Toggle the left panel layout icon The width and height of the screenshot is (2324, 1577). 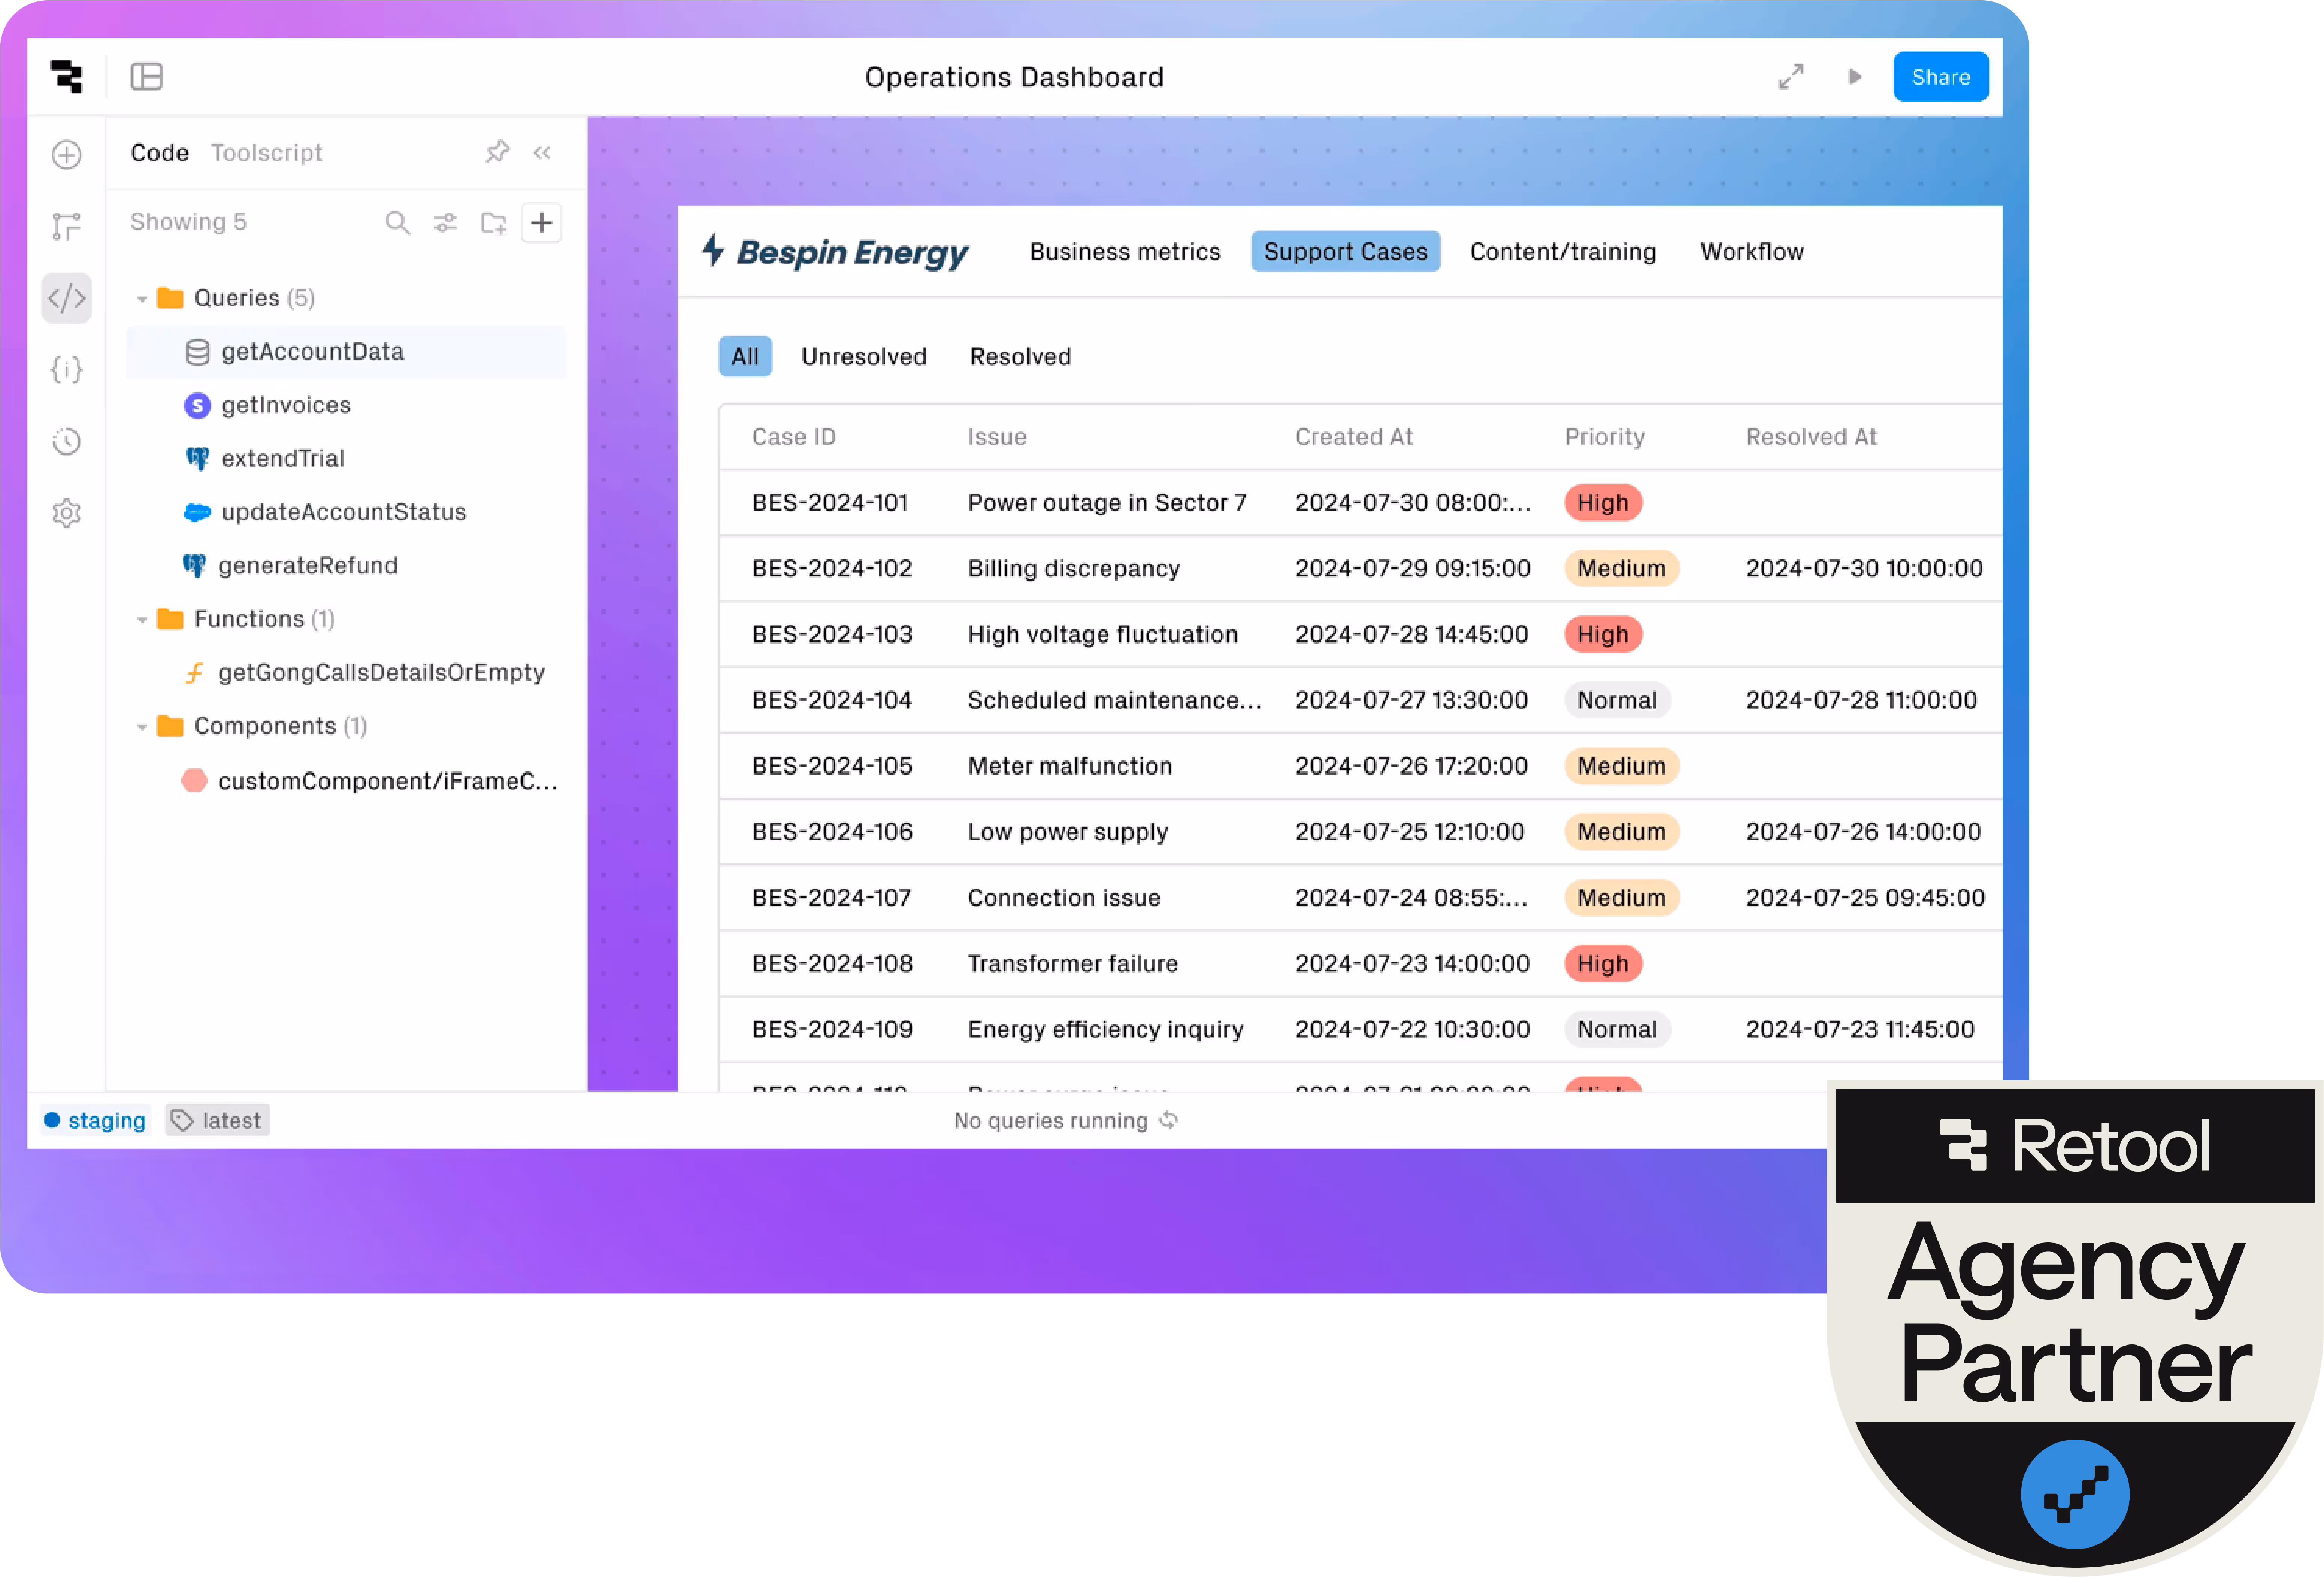146,77
